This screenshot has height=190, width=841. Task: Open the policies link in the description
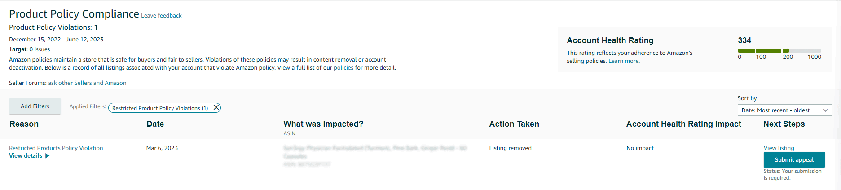(343, 68)
